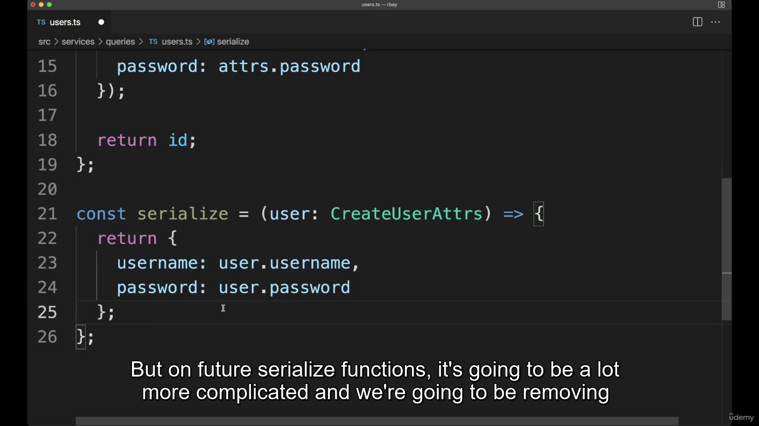Click the unsaved changes dot on users.ts tab
Image resolution: width=759 pixels, height=426 pixels.
coord(101,22)
